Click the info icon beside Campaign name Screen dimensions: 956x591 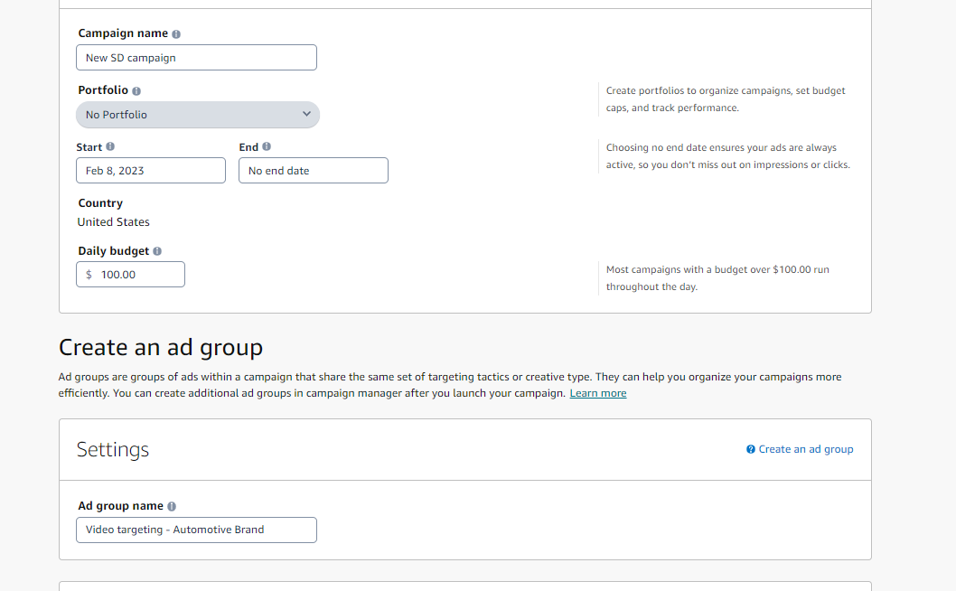pyautogui.click(x=176, y=34)
